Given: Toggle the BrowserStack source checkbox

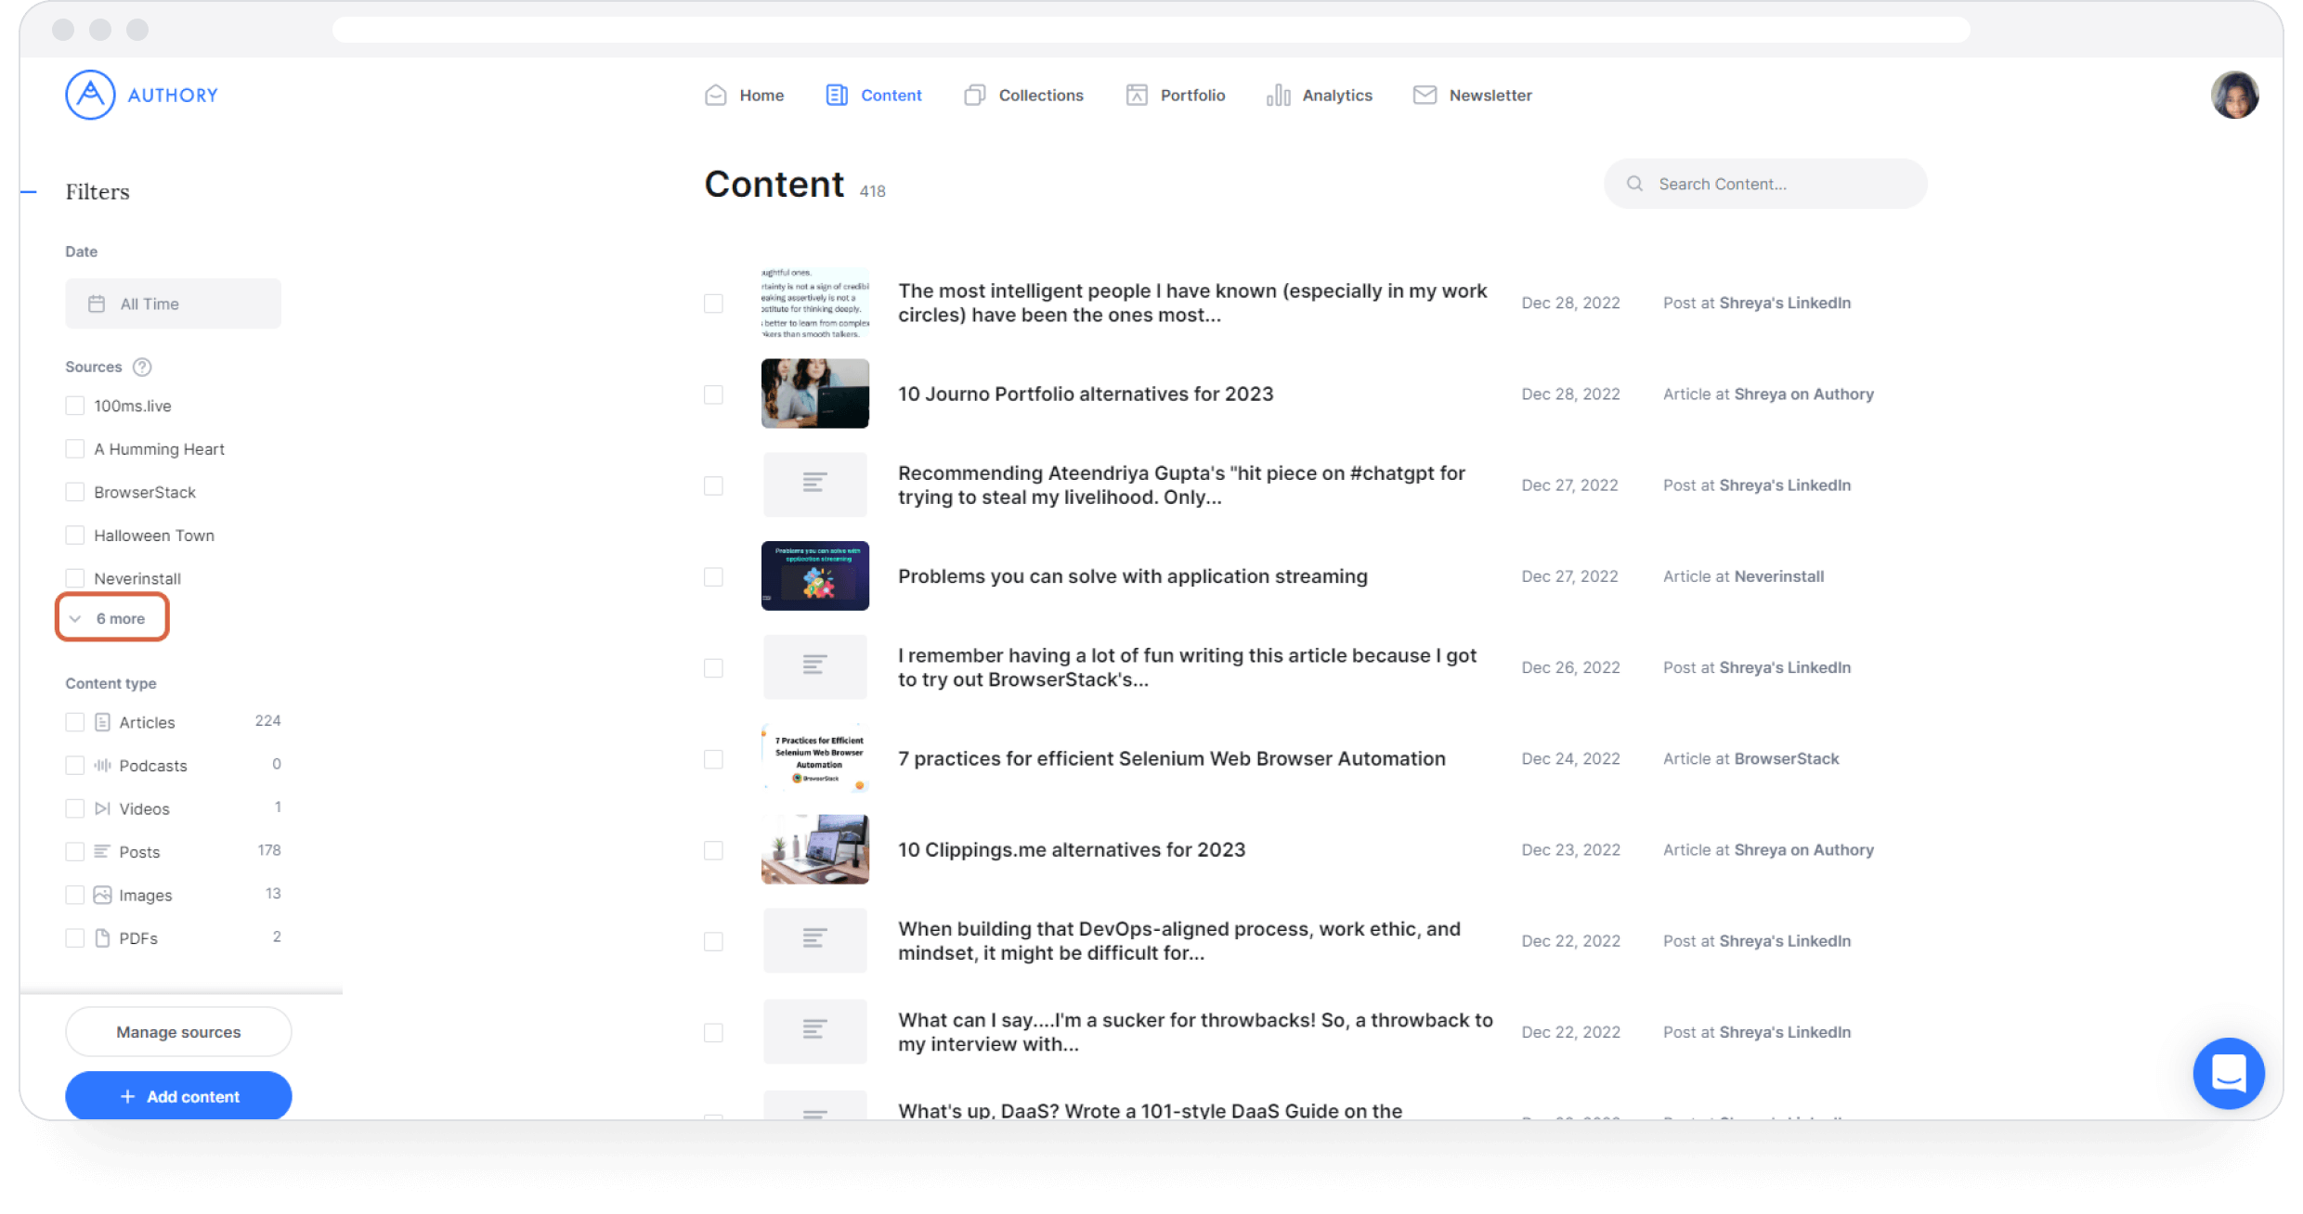Looking at the screenshot, I should pyautogui.click(x=75, y=492).
